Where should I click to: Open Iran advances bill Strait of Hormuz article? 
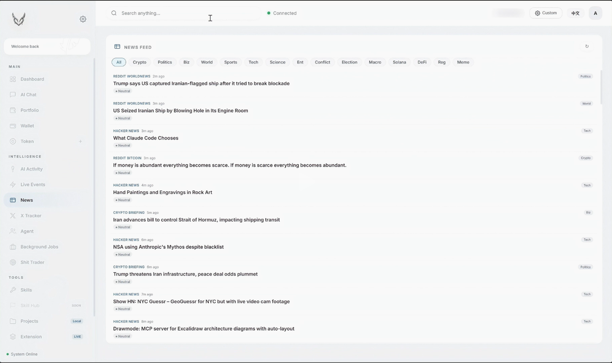coord(197,220)
